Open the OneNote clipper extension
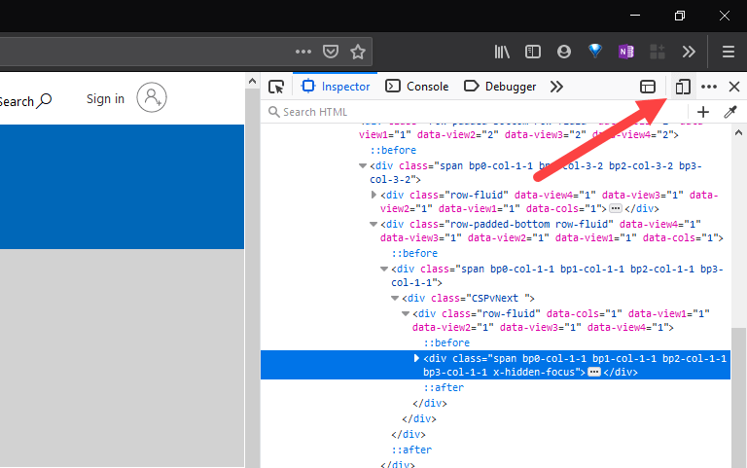 coord(626,52)
